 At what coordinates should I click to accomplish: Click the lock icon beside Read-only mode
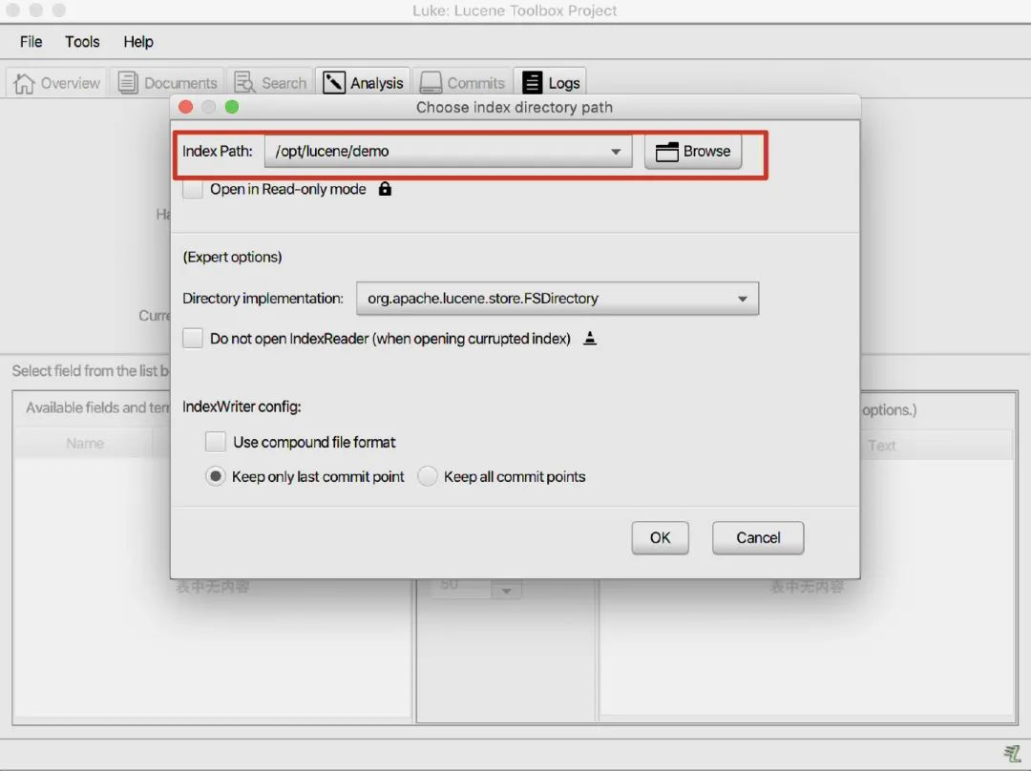point(385,189)
